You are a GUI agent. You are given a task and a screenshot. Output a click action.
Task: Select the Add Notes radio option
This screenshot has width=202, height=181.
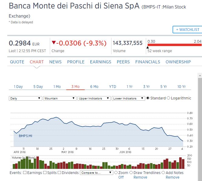163,173
